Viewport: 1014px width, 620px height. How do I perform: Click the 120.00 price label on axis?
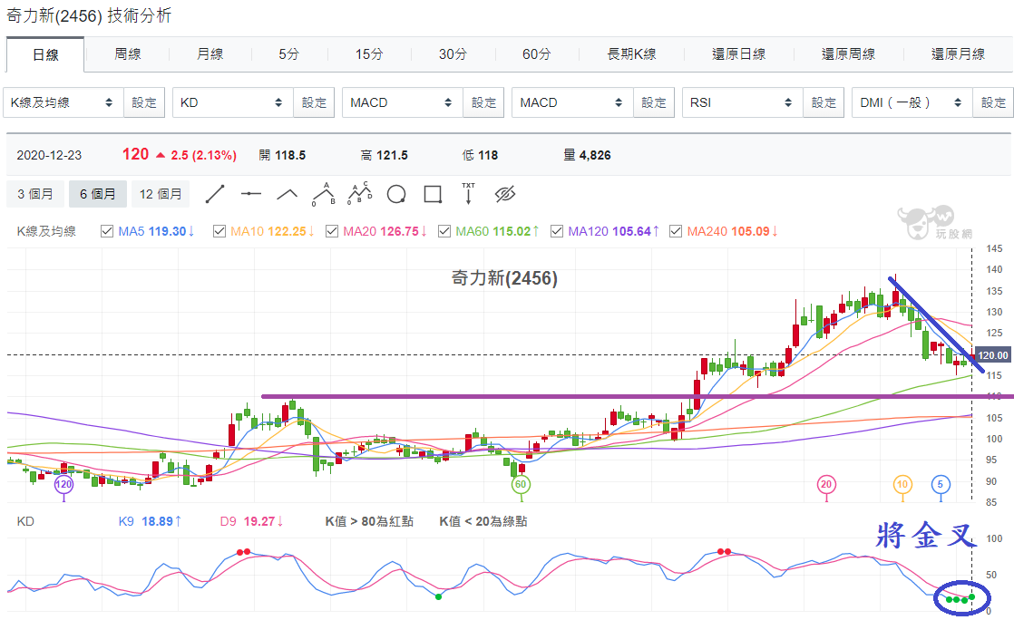tap(992, 355)
